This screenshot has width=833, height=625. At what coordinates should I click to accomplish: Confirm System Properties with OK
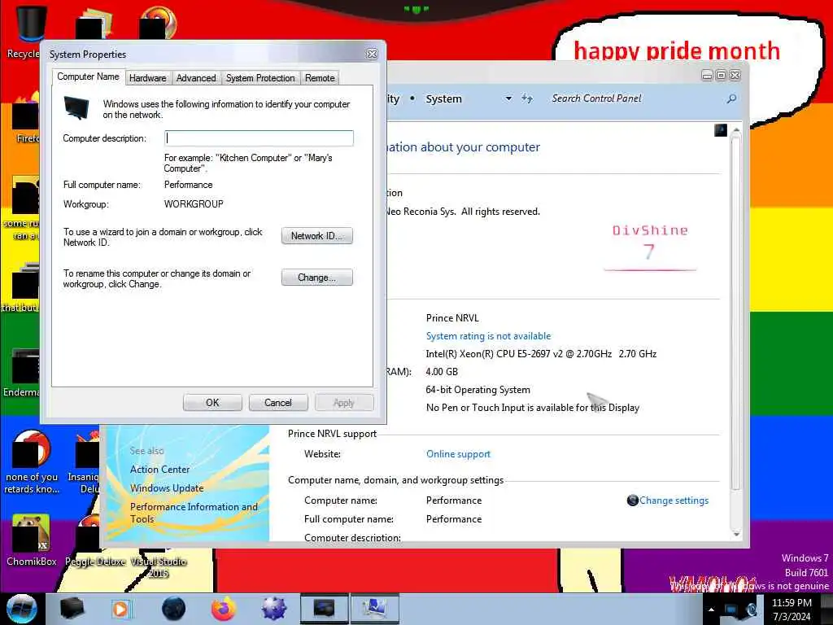pos(212,403)
